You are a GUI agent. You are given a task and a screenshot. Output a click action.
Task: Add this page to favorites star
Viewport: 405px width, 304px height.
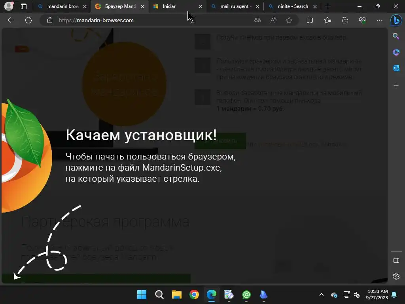click(289, 20)
